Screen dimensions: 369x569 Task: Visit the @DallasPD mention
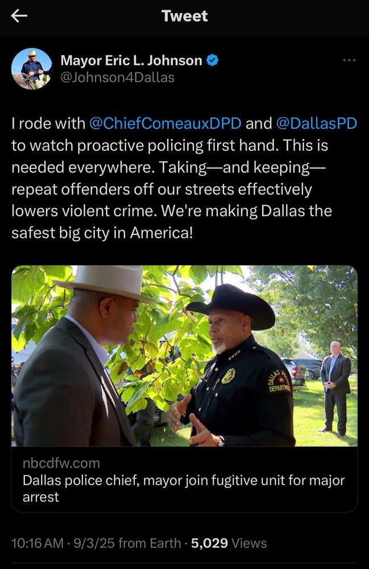click(x=317, y=123)
